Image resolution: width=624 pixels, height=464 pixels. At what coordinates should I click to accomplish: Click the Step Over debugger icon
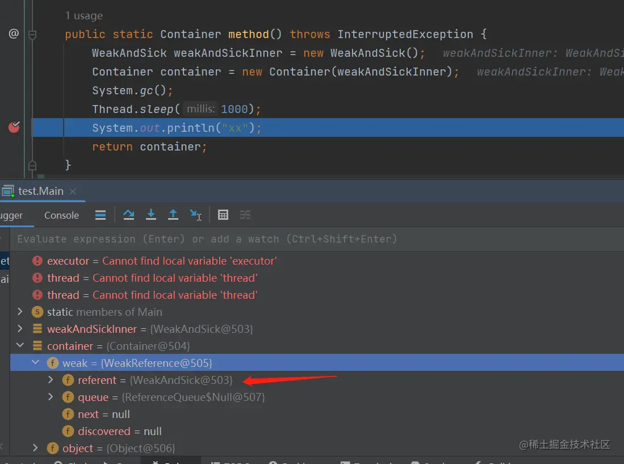(x=128, y=215)
